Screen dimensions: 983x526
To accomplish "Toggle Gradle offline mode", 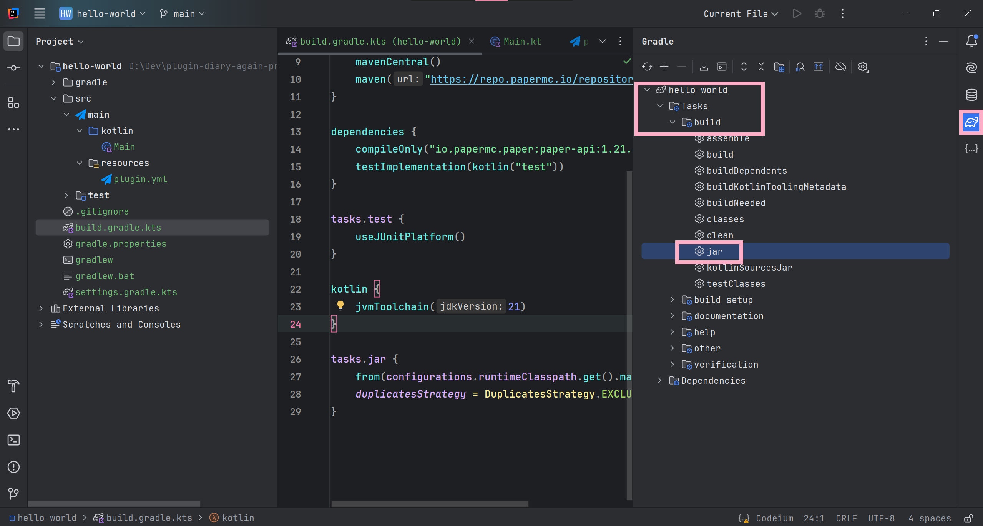I will pos(840,67).
